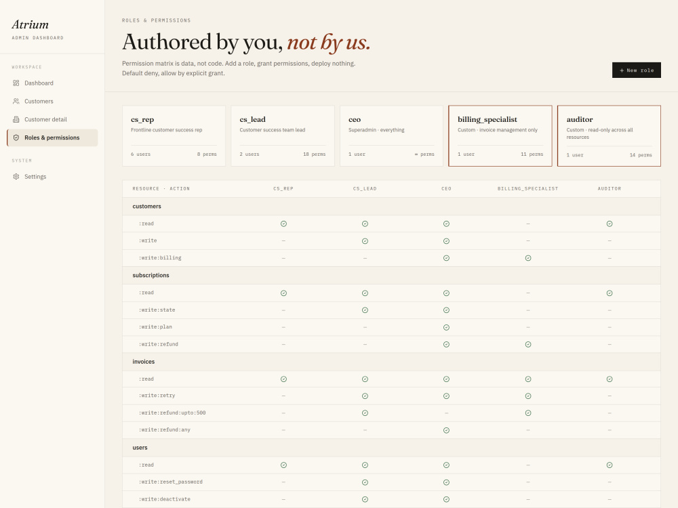Click check for customers :read under cs_lead
The image size is (678, 508).
365,224
